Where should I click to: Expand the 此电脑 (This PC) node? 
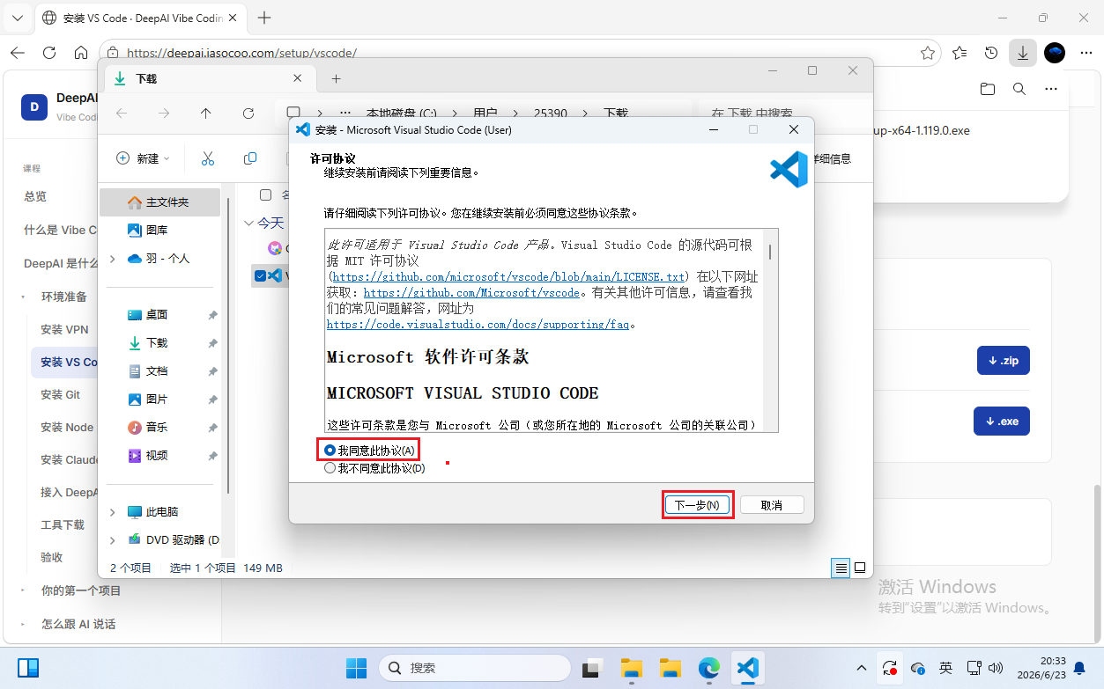[112, 512]
